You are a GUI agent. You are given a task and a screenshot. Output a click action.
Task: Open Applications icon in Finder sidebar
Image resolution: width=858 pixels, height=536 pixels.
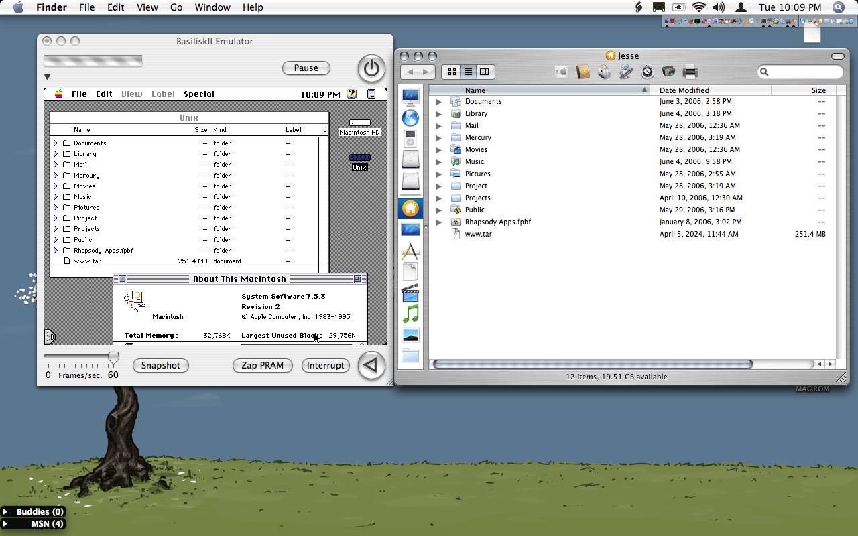point(410,251)
